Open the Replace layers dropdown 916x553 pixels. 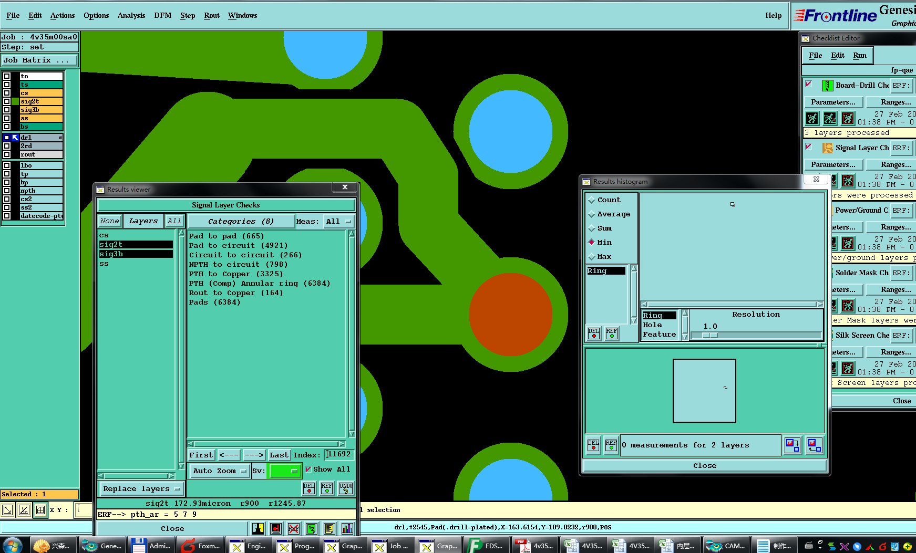point(141,489)
